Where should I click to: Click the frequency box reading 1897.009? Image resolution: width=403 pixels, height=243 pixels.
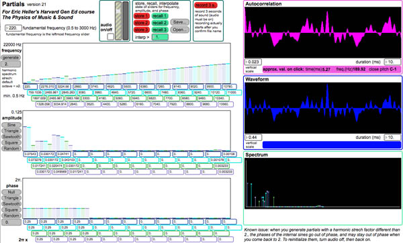pos(39,99)
